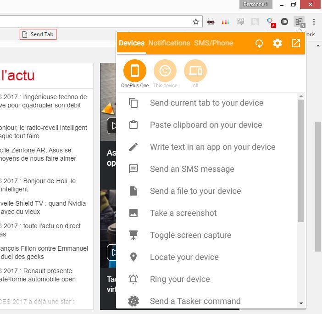This screenshot has width=322, height=314.
Task: Click the bookmark star in address bar
Action: (x=196, y=22)
